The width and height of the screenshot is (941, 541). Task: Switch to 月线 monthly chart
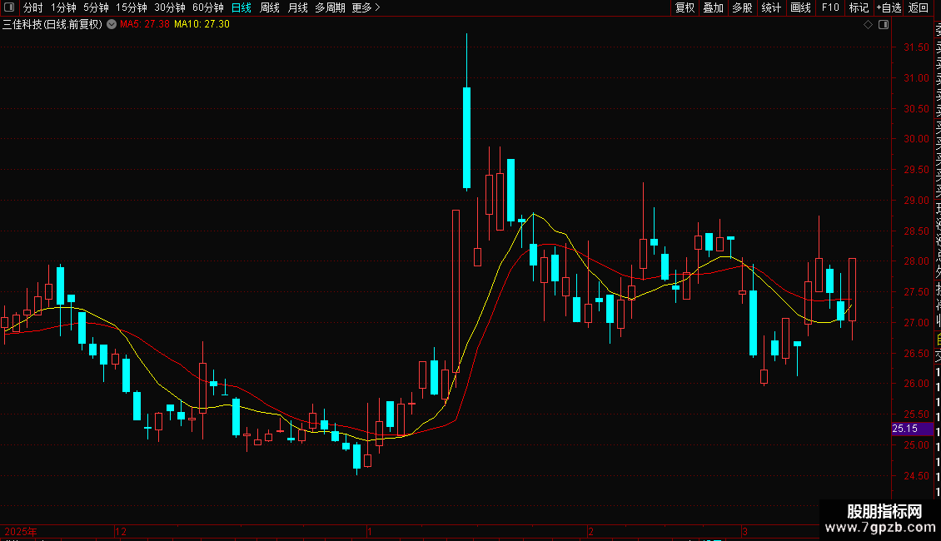tap(297, 7)
